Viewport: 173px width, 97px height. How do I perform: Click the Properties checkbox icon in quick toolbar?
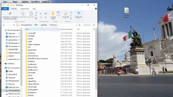point(8,5)
